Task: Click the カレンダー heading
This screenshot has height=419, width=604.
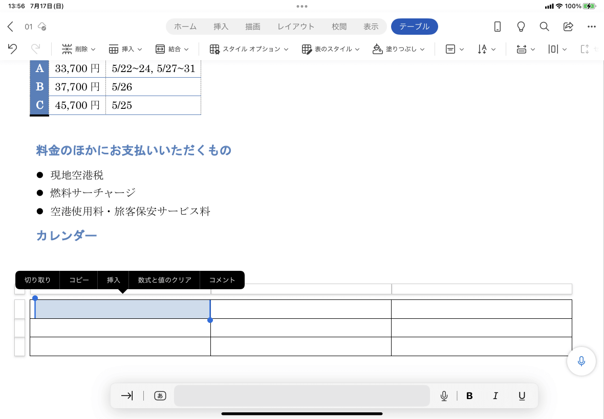Action: point(66,236)
